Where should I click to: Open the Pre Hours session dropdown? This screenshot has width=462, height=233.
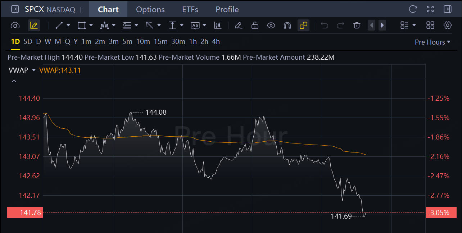[432, 42]
